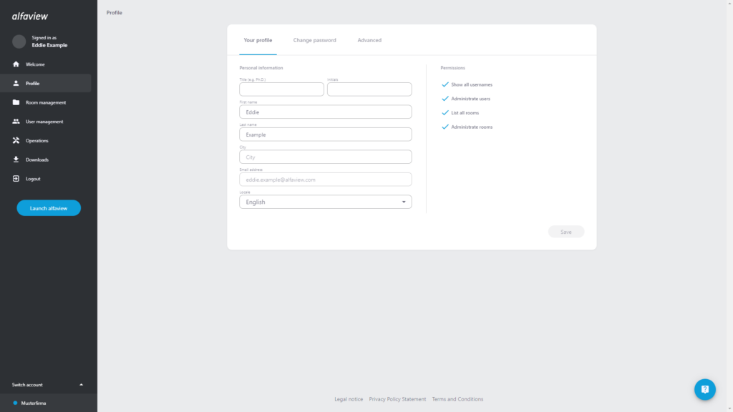The width and height of the screenshot is (733, 412).
Task: Click the Logout icon
Action: [x=15, y=178]
